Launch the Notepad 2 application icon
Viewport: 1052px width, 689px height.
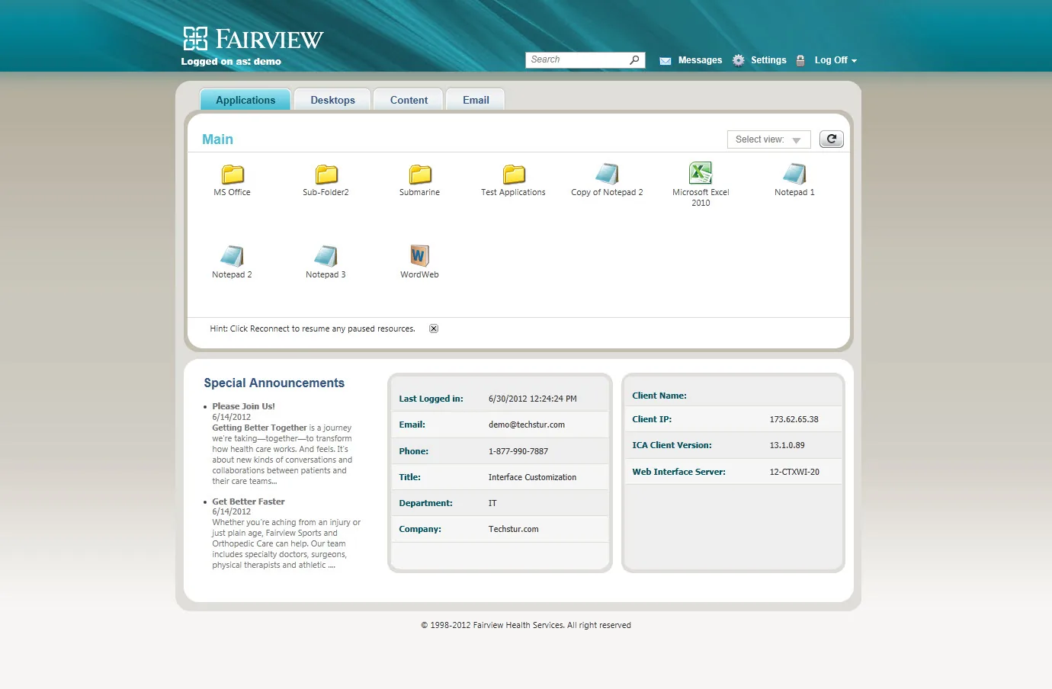tap(232, 256)
